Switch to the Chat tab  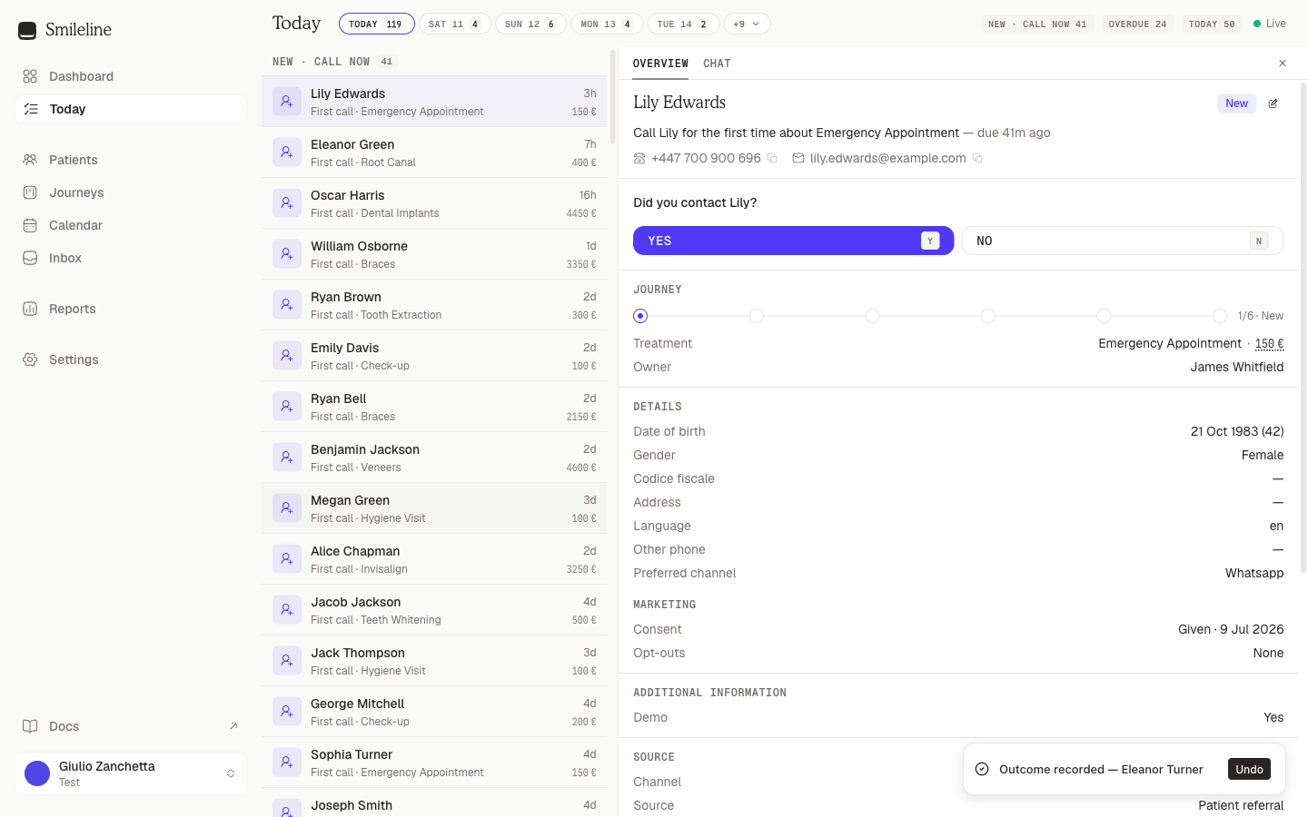(x=717, y=64)
